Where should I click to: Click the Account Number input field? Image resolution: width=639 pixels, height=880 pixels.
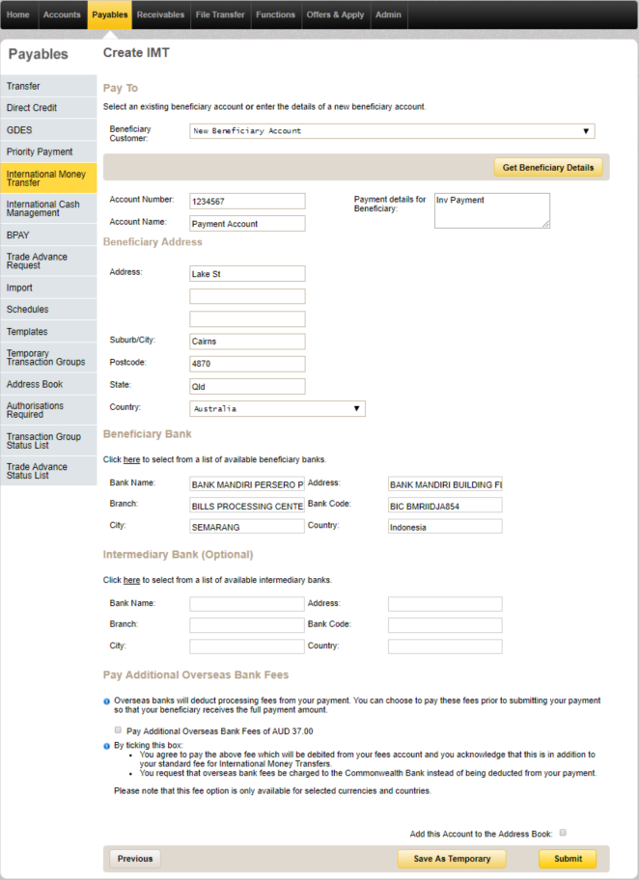pos(247,201)
